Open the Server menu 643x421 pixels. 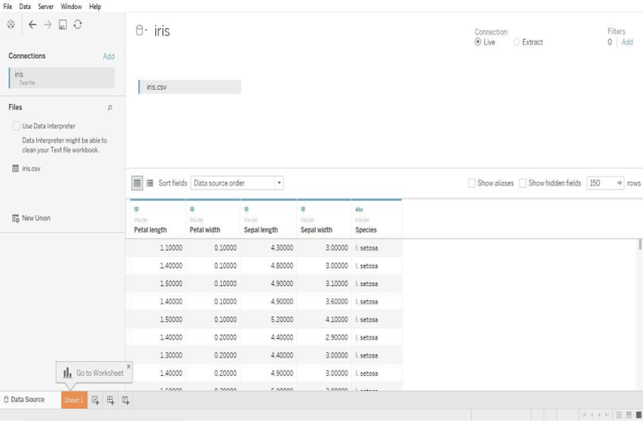tap(46, 6)
